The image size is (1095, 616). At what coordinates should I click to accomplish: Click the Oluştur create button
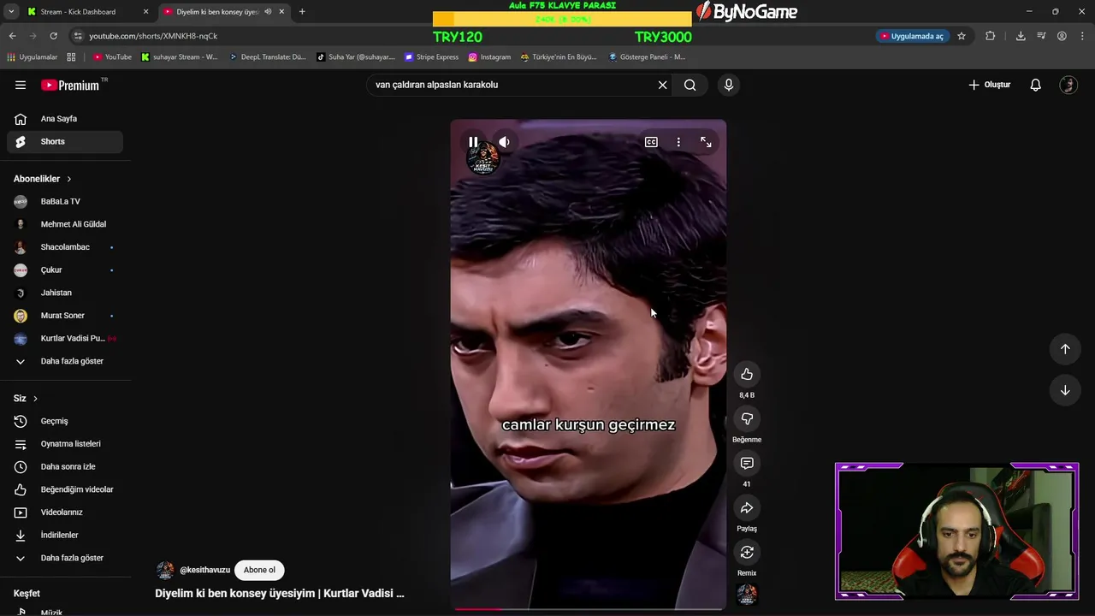[x=990, y=85]
